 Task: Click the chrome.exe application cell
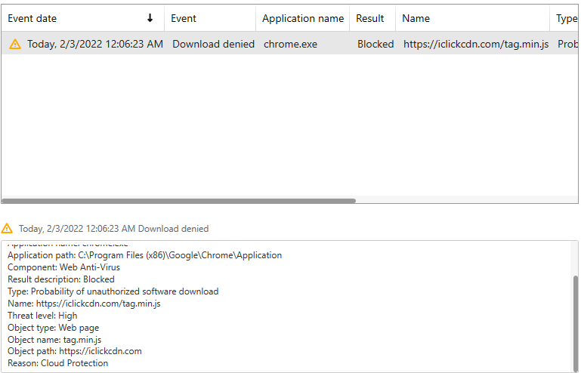click(291, 45)
